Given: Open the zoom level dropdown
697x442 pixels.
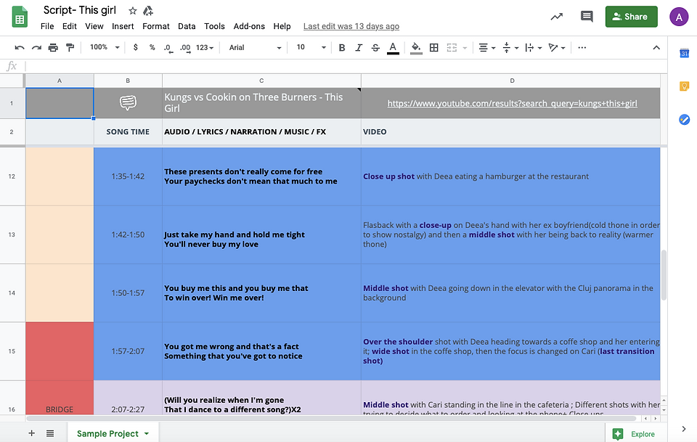Looking at the screenshot, I should pyautogui.click(x=105, y=47).
